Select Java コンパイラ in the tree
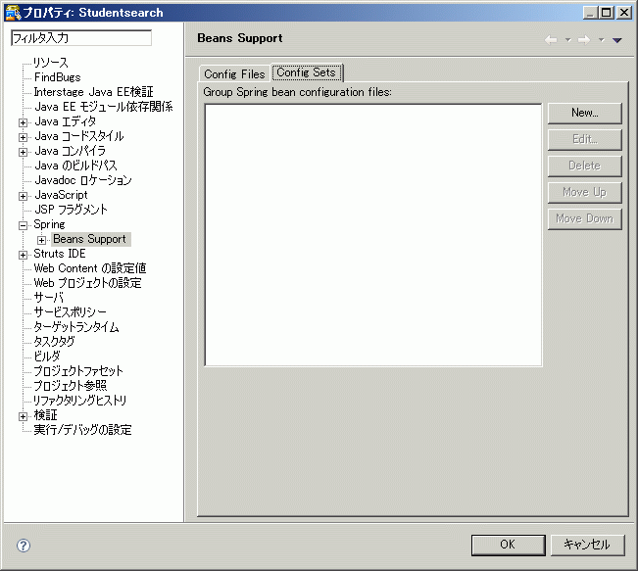Image resolution: width=638 pixels, height=571 pixels. [x=71, y=151]
